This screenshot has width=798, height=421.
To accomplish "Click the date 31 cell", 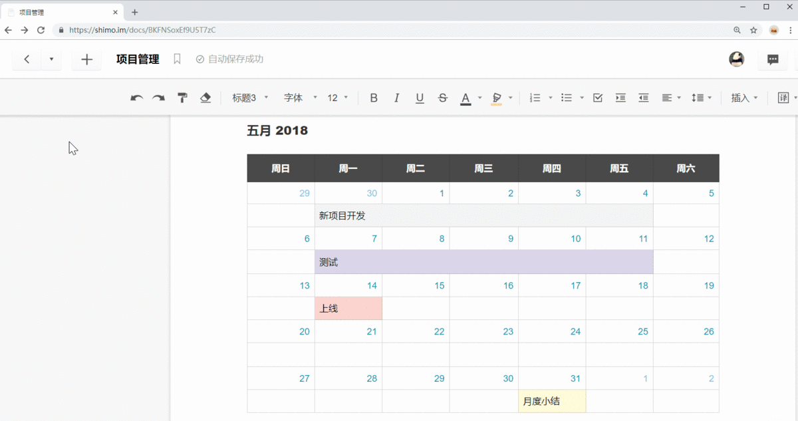I will tap(552, 378).
